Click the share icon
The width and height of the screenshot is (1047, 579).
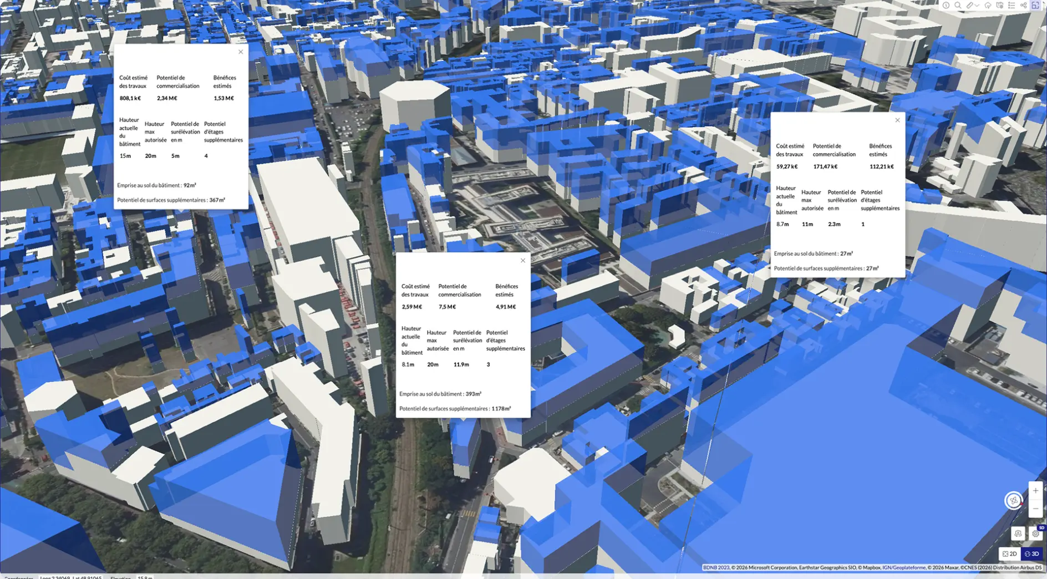point(1024,5)
